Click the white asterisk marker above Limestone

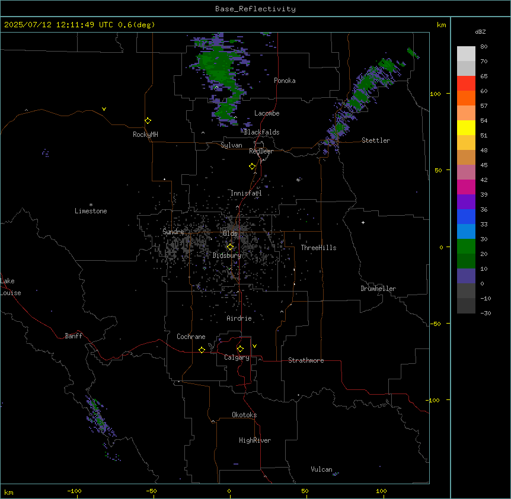click(91, 205)
